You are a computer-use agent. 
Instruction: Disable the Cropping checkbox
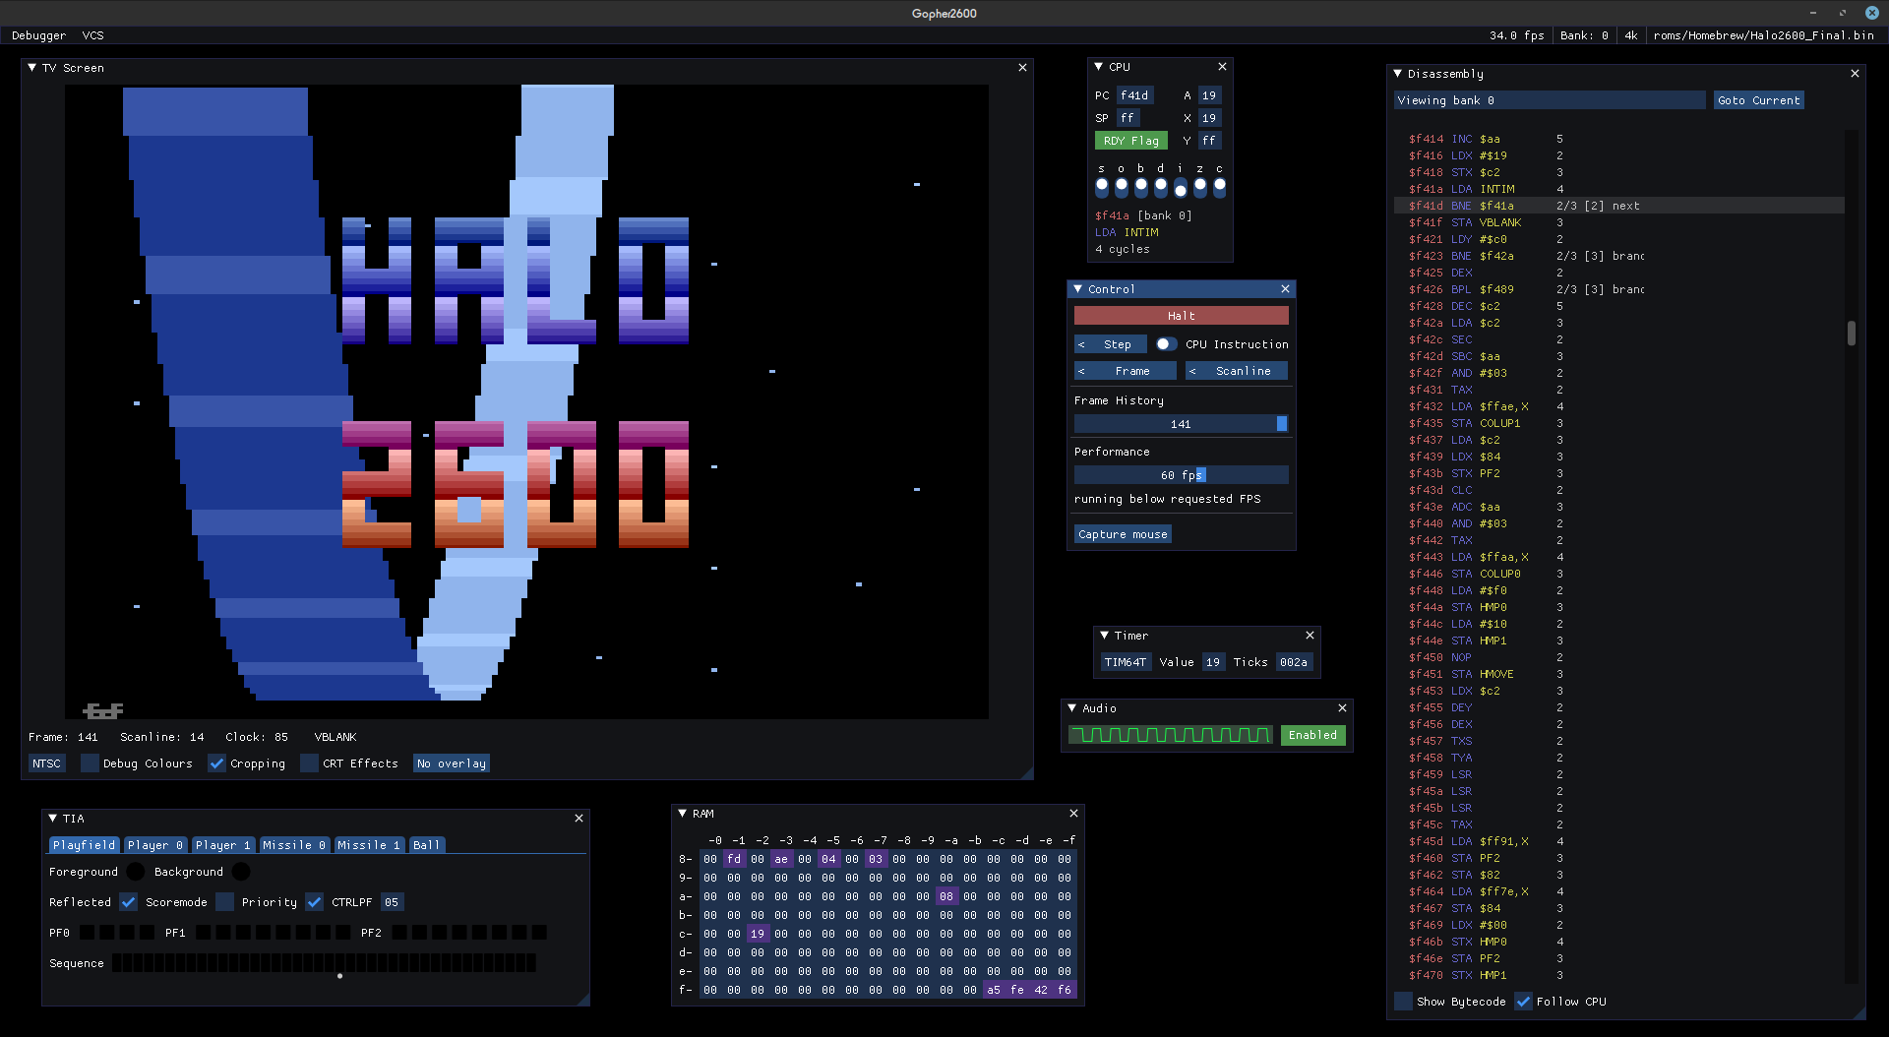tap(216, 763)
